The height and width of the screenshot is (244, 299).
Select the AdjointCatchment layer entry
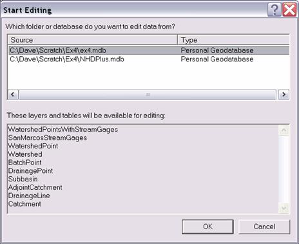(35, 187)
